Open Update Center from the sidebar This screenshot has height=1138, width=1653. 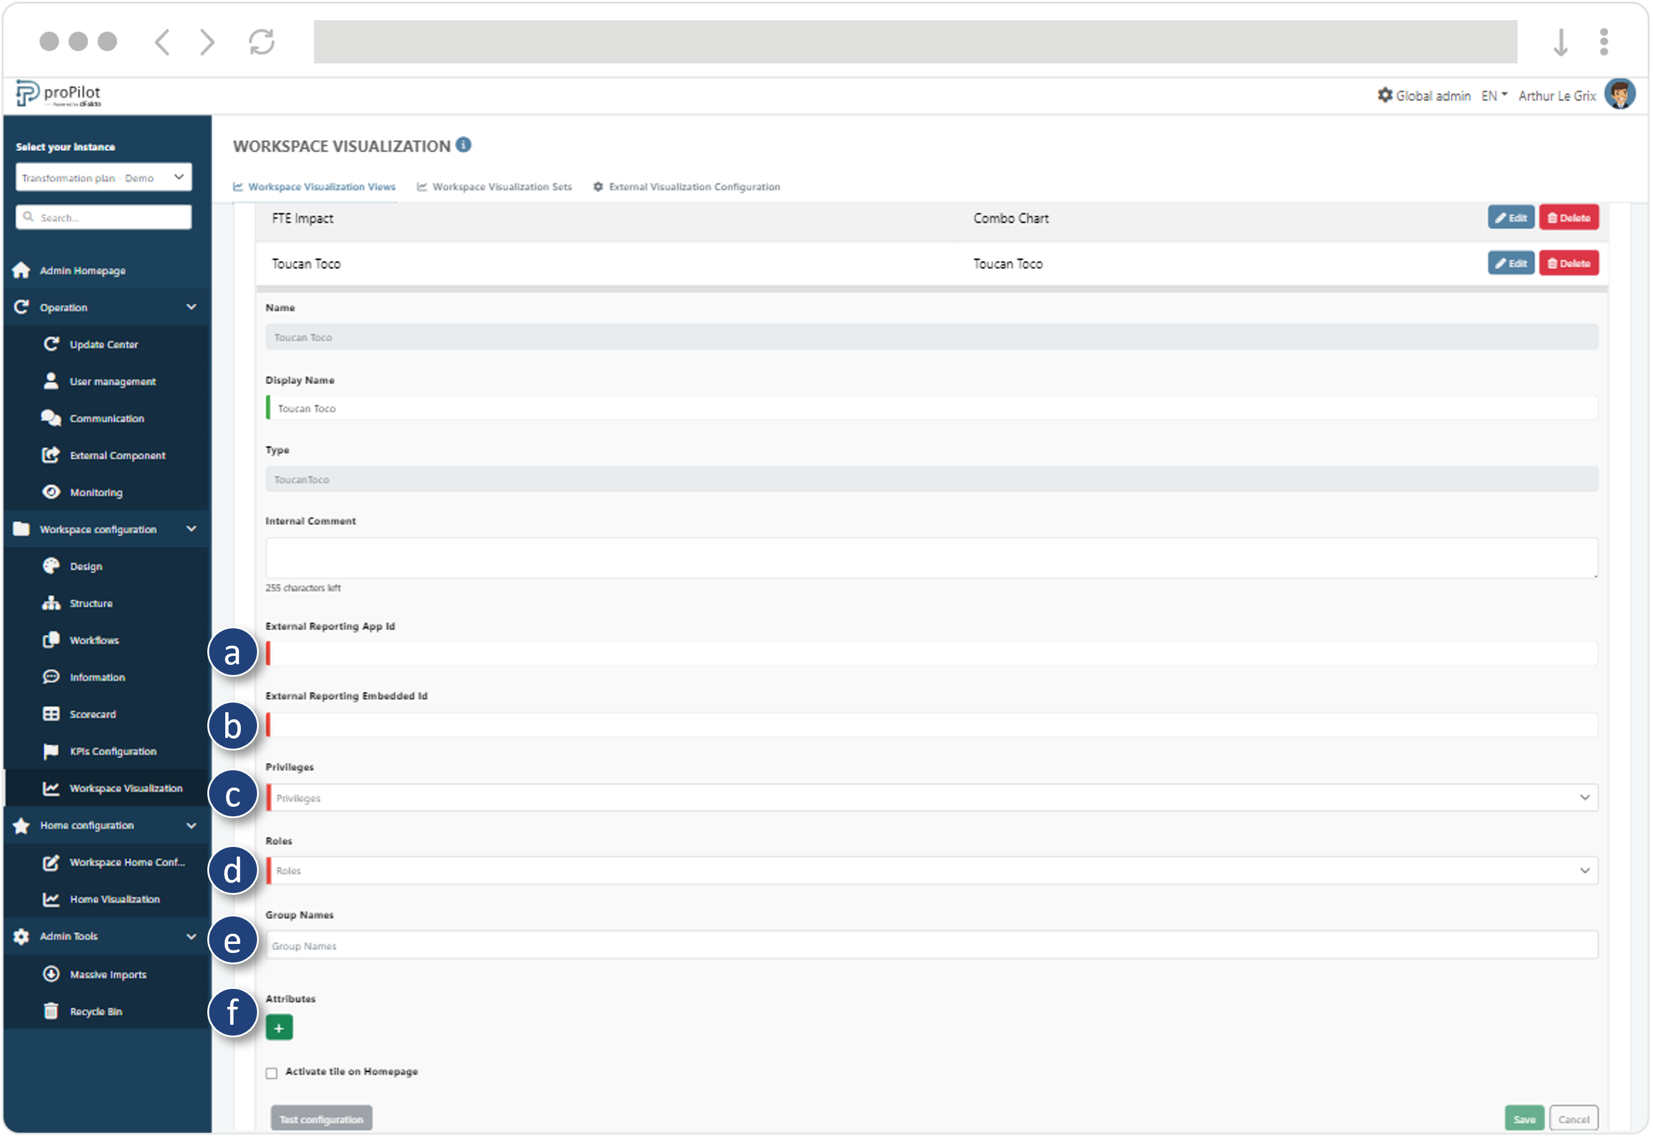(104, 344)
